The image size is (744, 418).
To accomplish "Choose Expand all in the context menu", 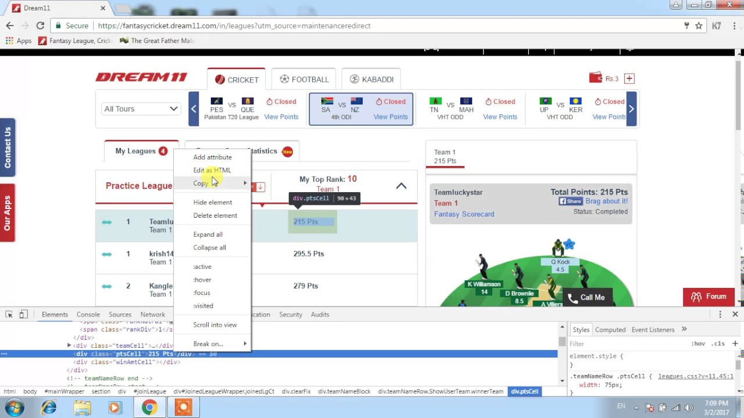I will (x=212, y=235).
